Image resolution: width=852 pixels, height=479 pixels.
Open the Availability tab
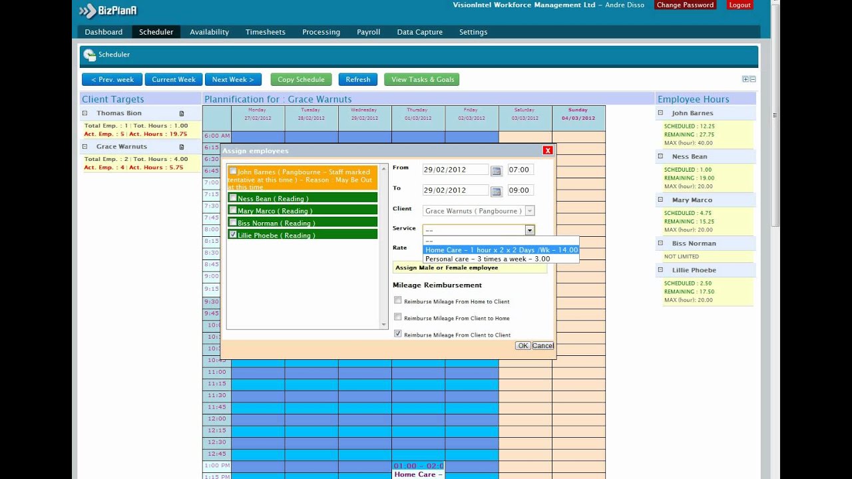point(209,32)
